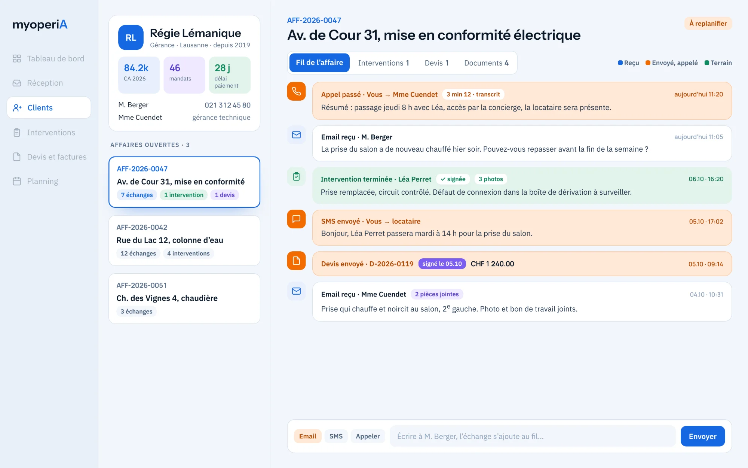Switch to the Interventions 1 tab

click(383, 63)
